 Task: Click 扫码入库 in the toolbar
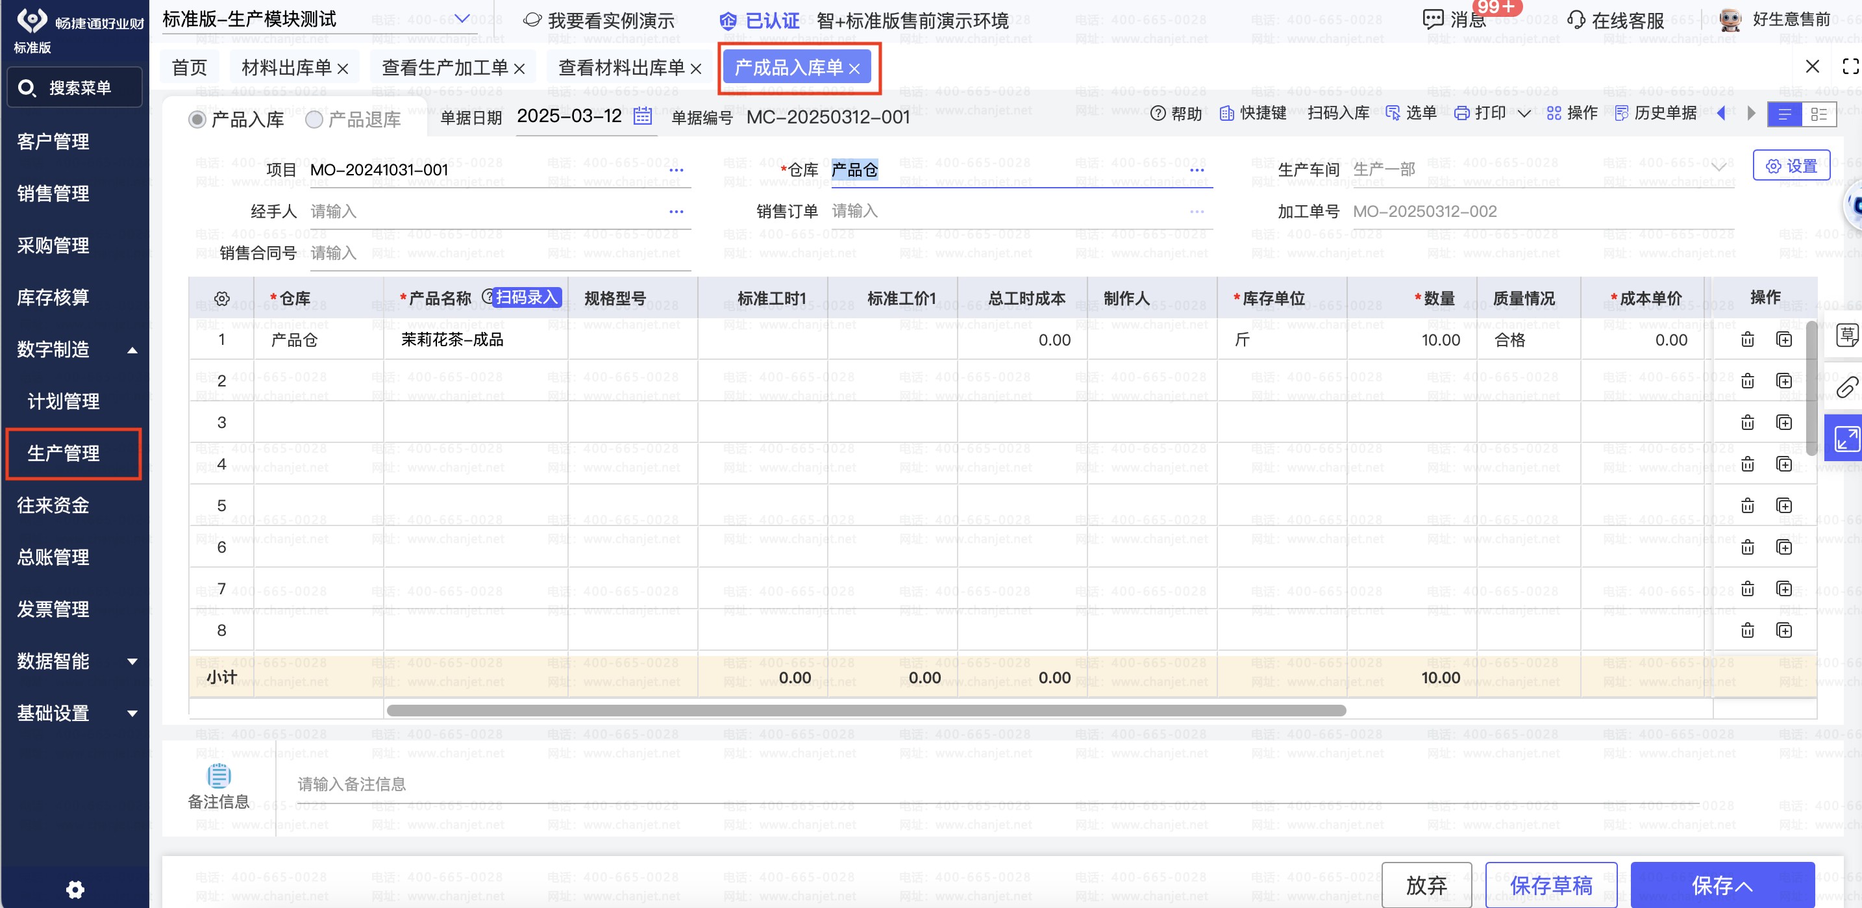coord(1338,113)
